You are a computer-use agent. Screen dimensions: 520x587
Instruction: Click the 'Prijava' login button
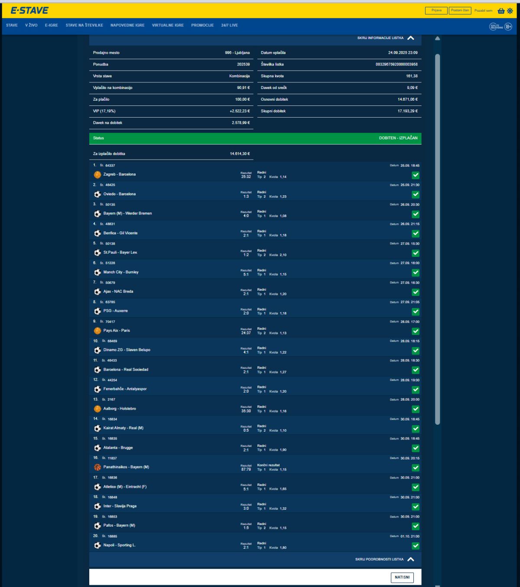click(436, 10)
